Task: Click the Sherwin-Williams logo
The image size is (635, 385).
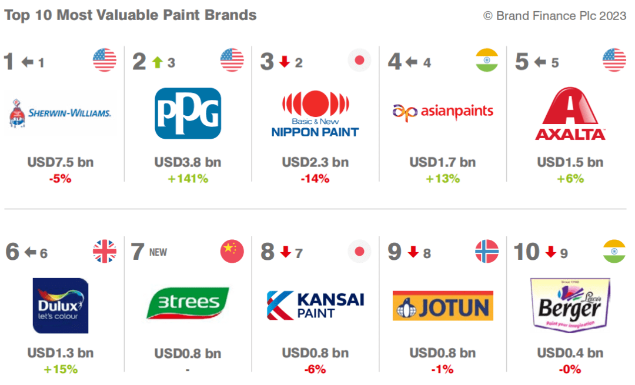Action: tap(60, 113)
